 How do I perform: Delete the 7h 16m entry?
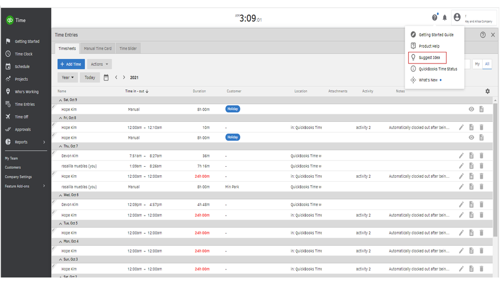[481, 166]
